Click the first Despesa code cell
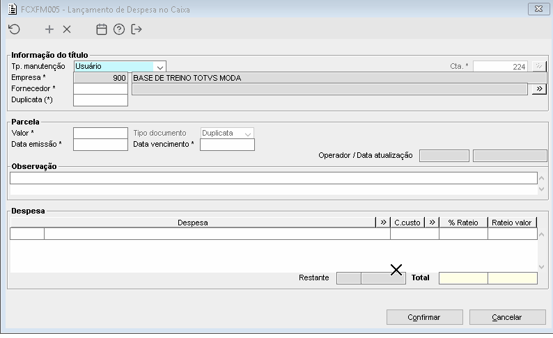 [27, 234]
